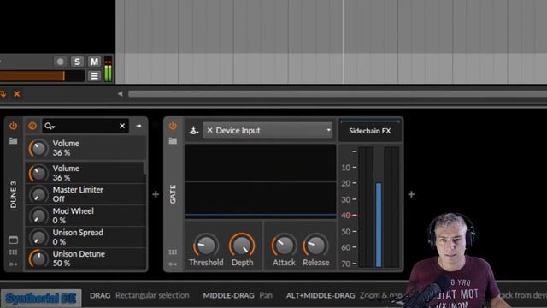Click the orange remote controls icon in DUNE 3
Viewport: 547px width, 308px height.
coord(32,126)
